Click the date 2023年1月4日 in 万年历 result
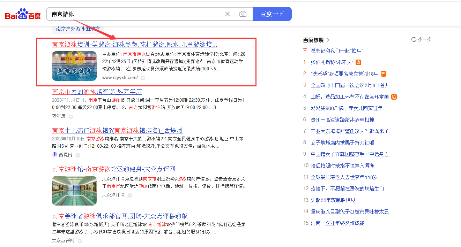 [x=66, y=100]
